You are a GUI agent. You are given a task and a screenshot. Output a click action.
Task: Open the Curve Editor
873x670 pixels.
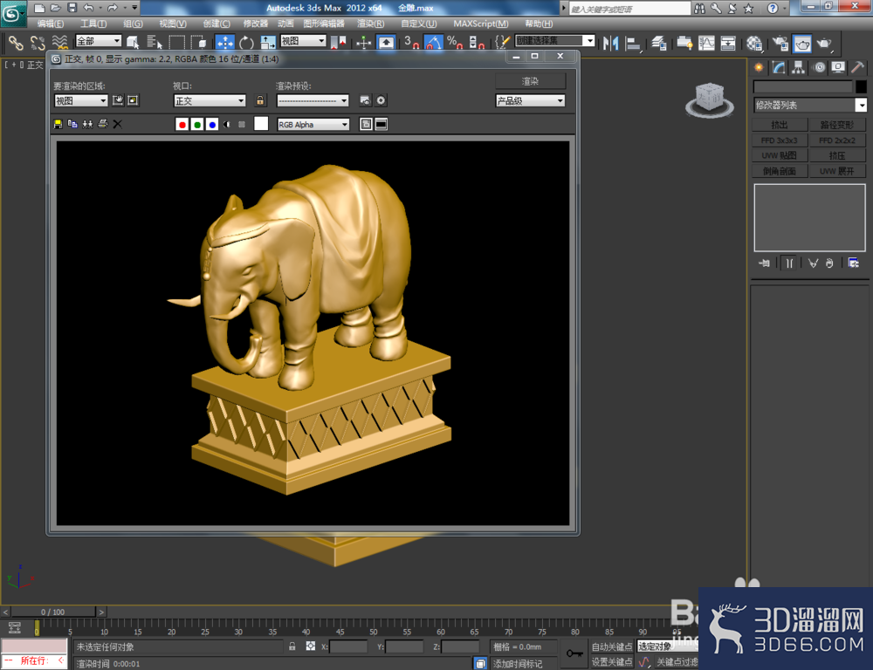706,43
